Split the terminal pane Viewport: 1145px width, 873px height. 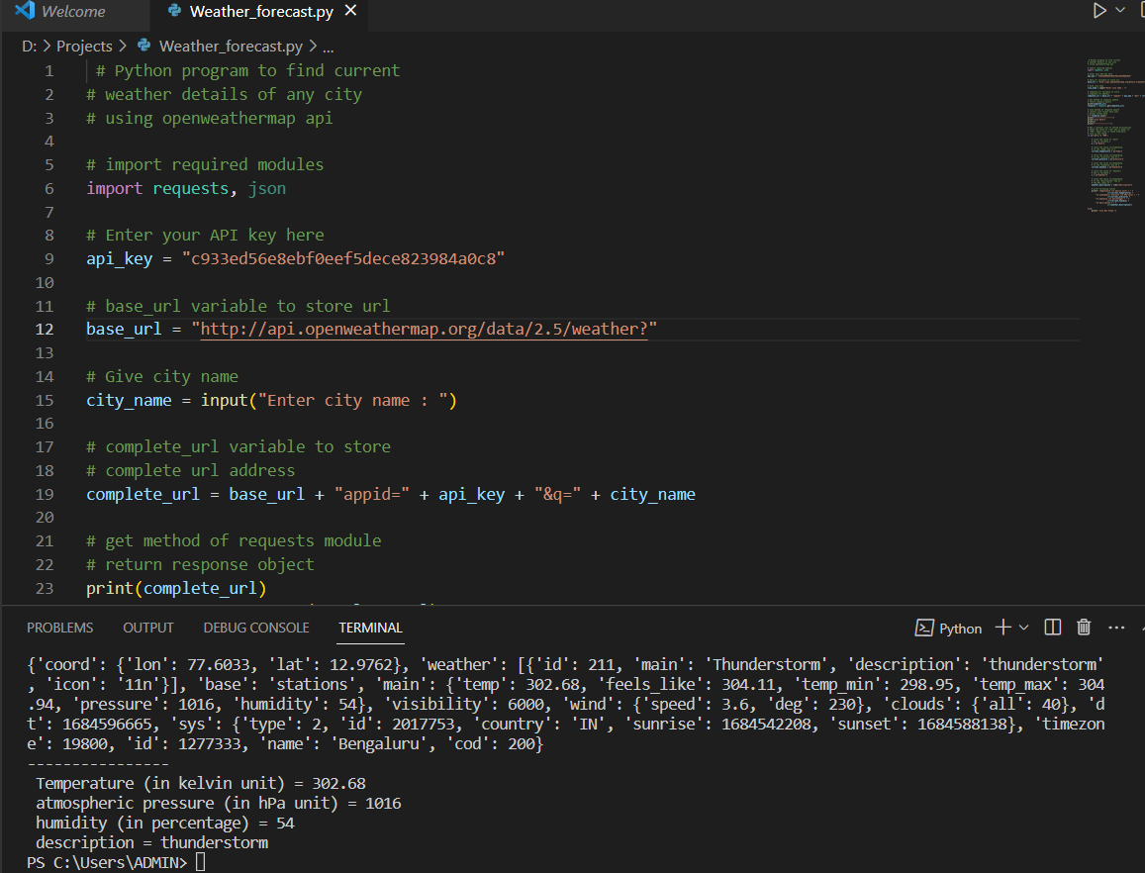(1052, 627)
